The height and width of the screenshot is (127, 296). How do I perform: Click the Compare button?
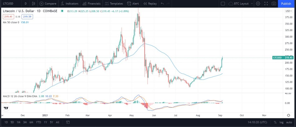pos(48,4)
